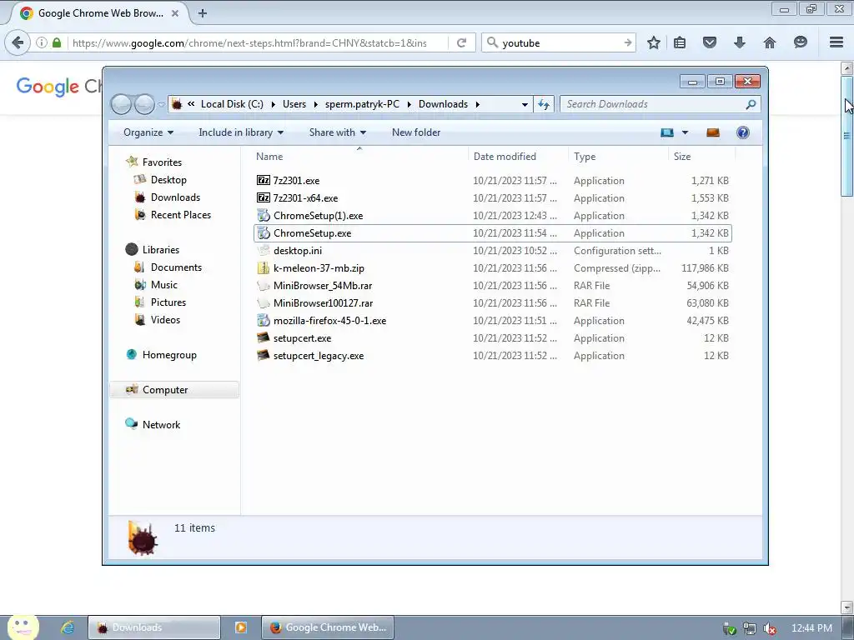Select Recent Places in sidebar
Image resolution: width=854 pixels, height=640 pixels.
180,214
